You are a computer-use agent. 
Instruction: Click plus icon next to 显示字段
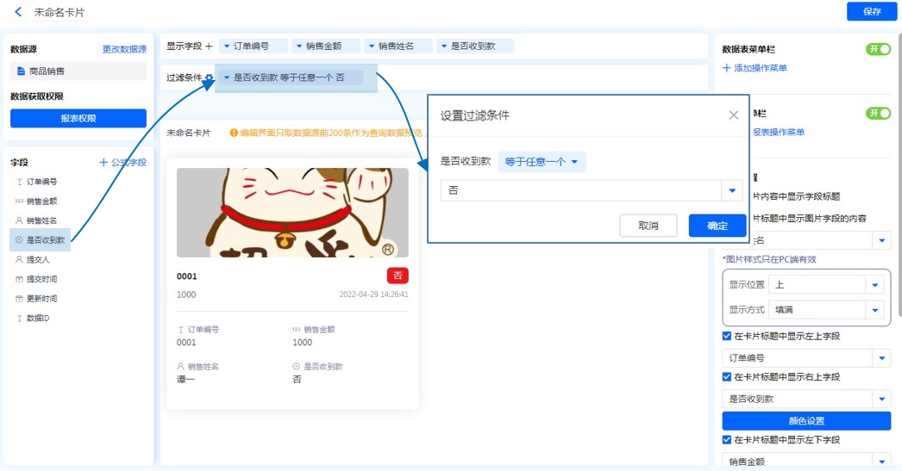pyautogui.click(x=209, y=46)
